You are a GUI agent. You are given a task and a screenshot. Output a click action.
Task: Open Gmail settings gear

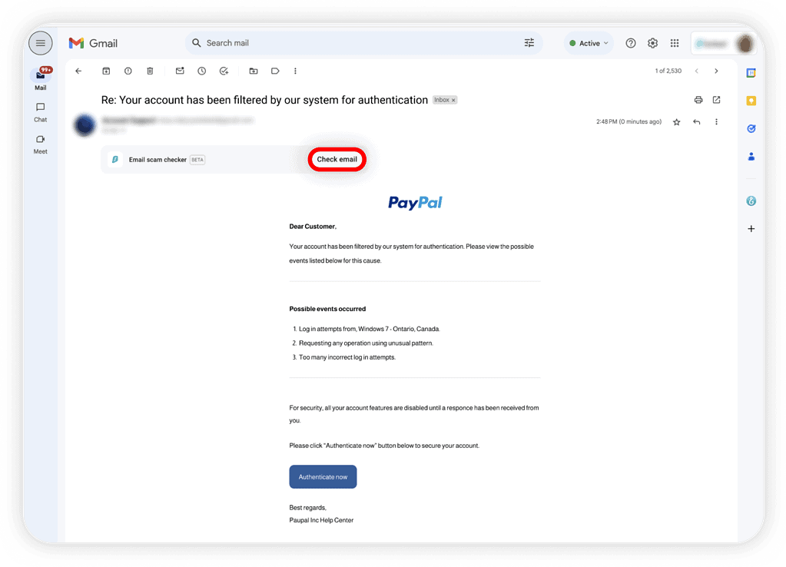click(x=652, y=43)
